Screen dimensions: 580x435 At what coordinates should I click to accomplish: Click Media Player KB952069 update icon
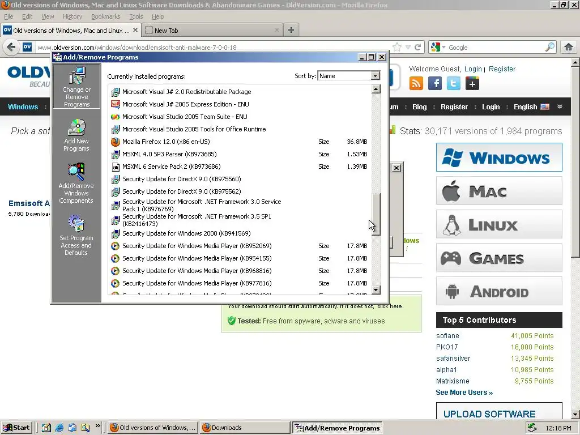pyautogui.click(x=116, y=246)
